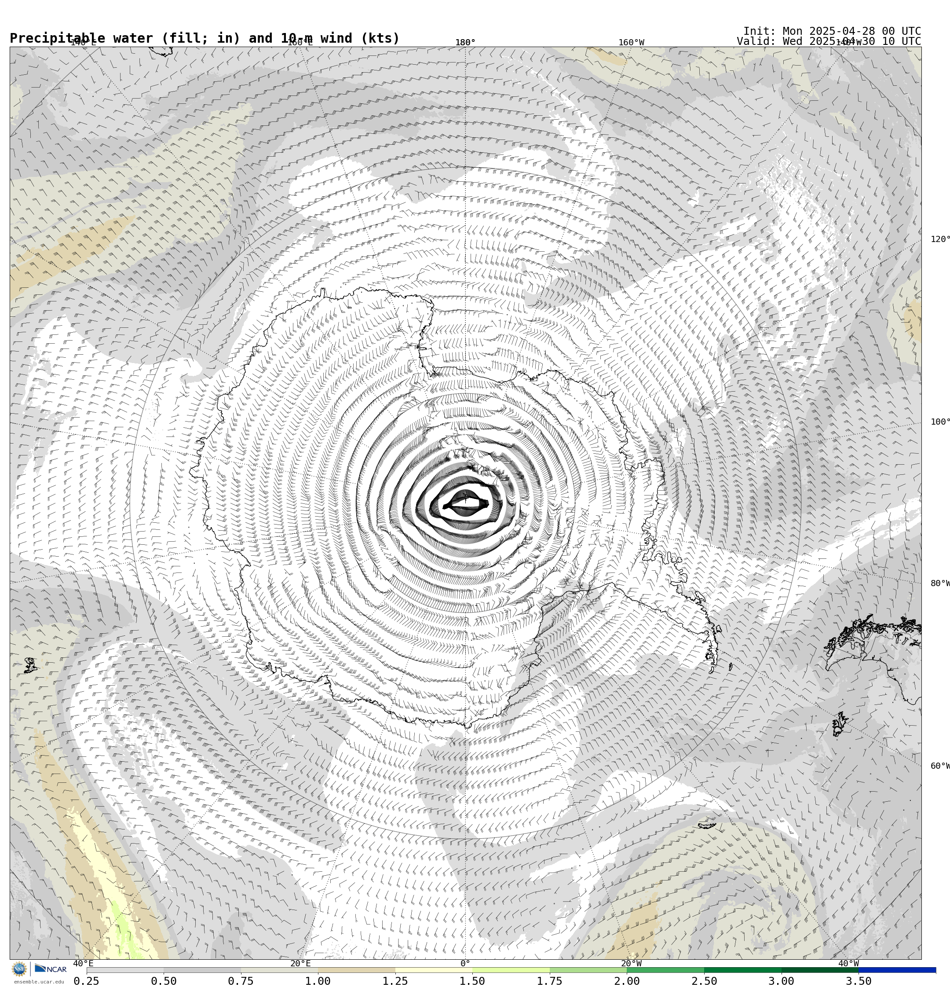
Task: Click the 80°W longitude label
Action: pos(940,583)
